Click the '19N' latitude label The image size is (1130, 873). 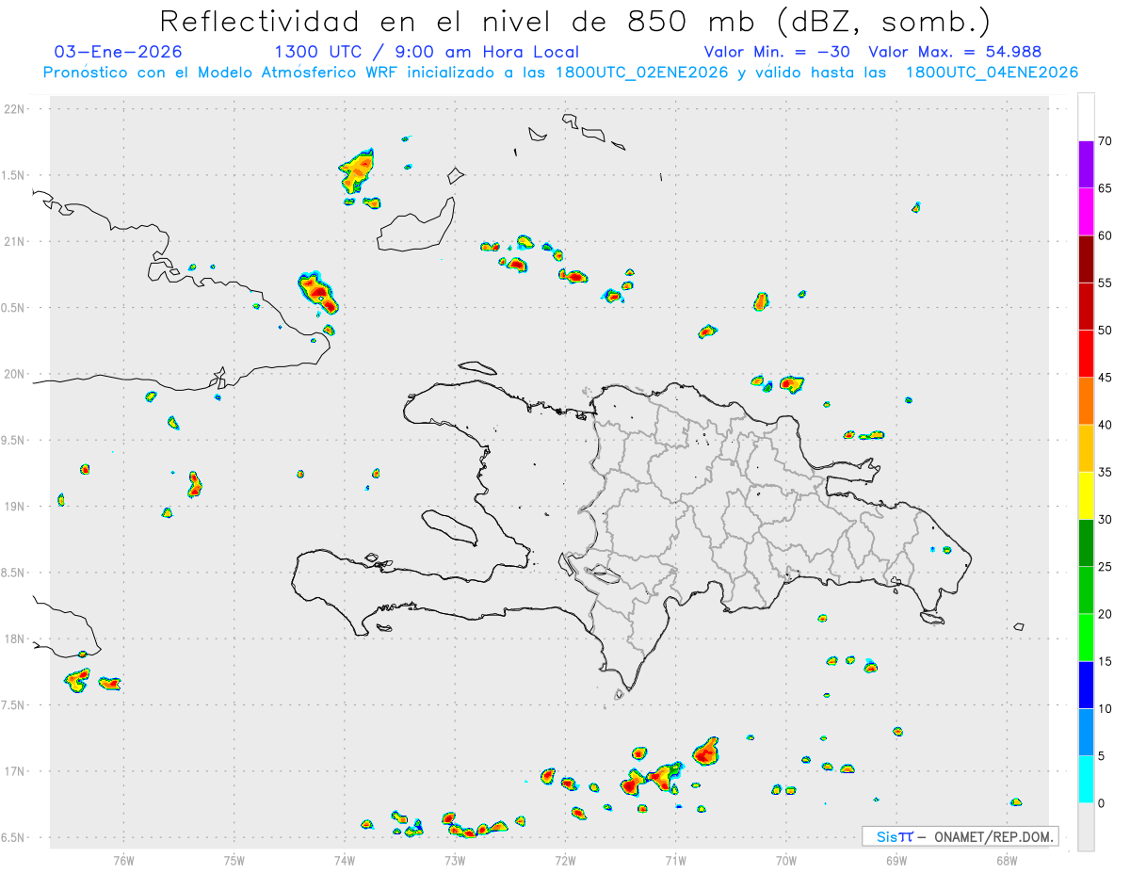point(14,506)
